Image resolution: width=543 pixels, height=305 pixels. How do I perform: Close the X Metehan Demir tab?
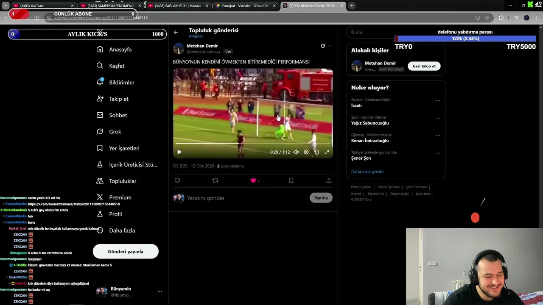pos(341,6)
